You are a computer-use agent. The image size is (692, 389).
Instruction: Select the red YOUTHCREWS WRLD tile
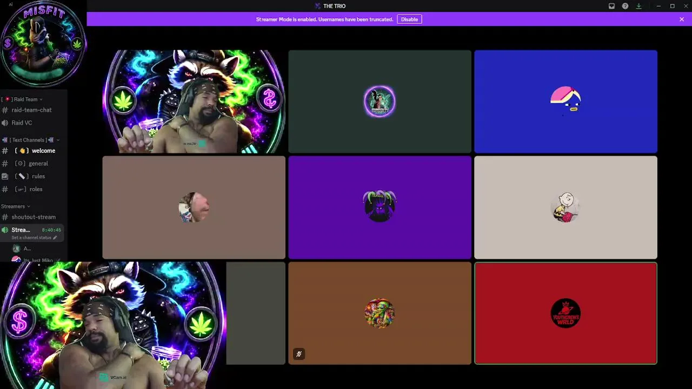click(x=565, y=313)
